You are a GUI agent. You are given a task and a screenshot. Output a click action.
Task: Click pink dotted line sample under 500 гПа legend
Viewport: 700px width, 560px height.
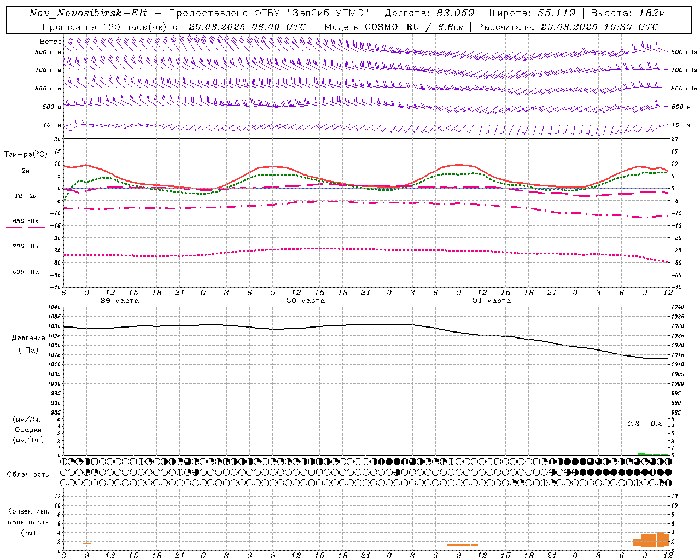coord(24,278)
